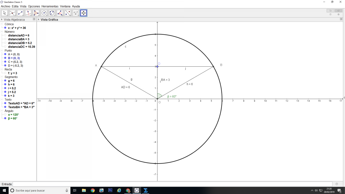Collapse the Segmento category in algebra view
The width and height of the screenshot is (345, 194).
click(x=2, y=77)
